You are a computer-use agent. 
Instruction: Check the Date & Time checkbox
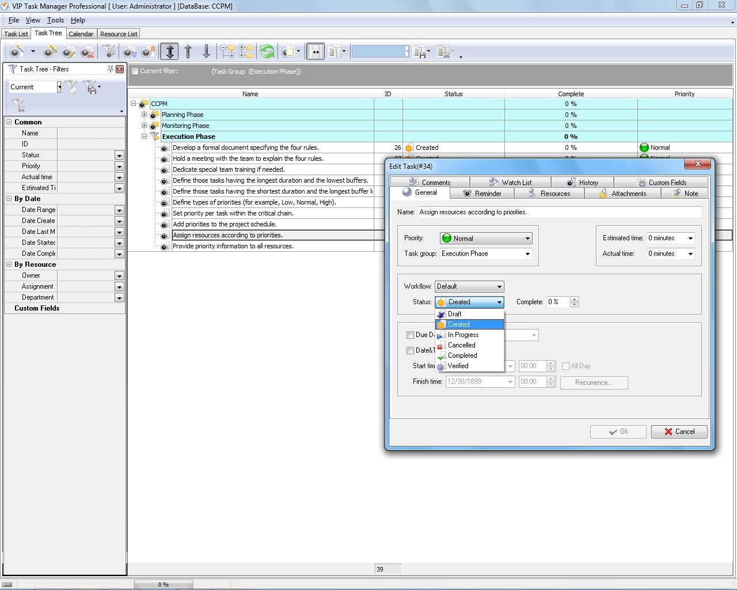(410, 350)
